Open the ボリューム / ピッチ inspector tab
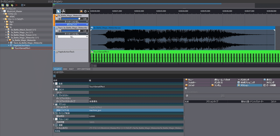 pyautogui.click(x=224, y=80)
